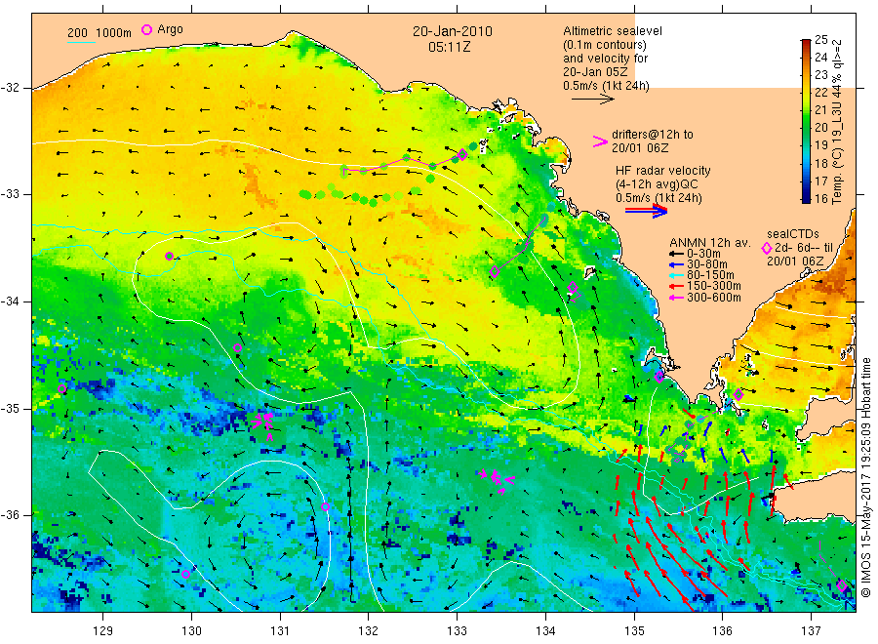Click the seal CTD diamond near 137.4E, 36.7S
The height and width of the screenshot is (644, 878).
(842, 585)
